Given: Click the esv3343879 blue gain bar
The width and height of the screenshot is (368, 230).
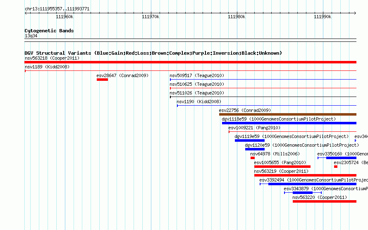Looking at the screenshot, I should 303,193.
